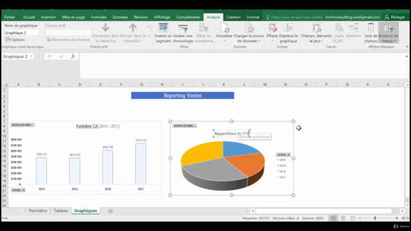Open Perimètre sheet tab

(x=38, y=211)
